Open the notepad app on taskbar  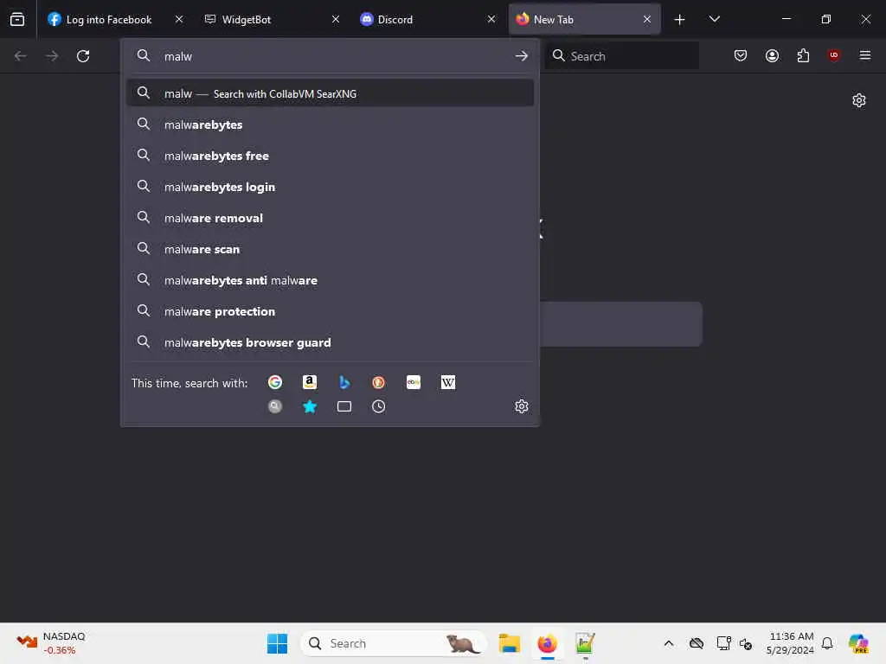pyautogui.click(x=585, y=643)
